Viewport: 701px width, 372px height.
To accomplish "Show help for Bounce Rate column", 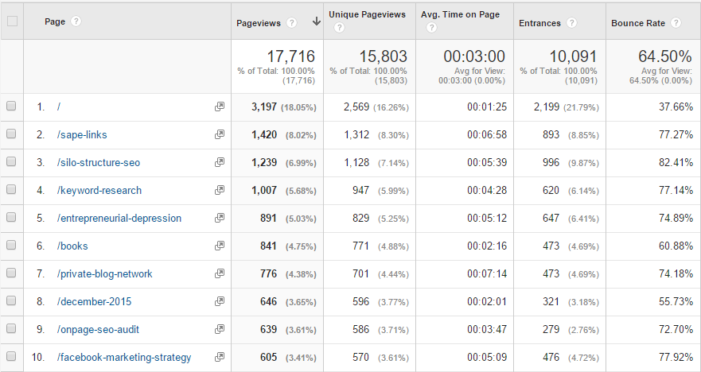I will point(676,23).
